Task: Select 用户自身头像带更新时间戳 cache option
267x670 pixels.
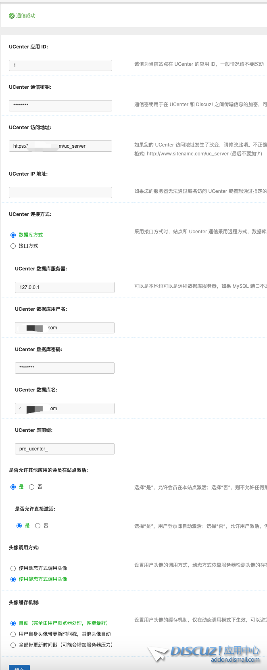Action: click(x=13, y=634)
